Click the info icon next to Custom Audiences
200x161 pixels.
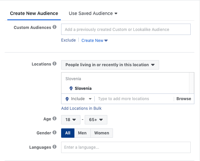(x=54, y=27)
